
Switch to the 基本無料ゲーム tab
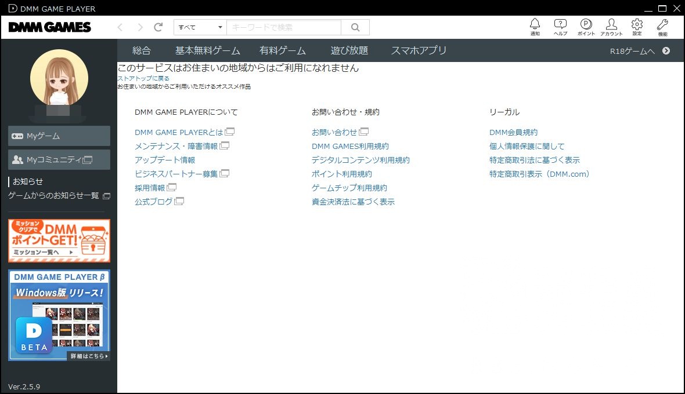point(207,50)
